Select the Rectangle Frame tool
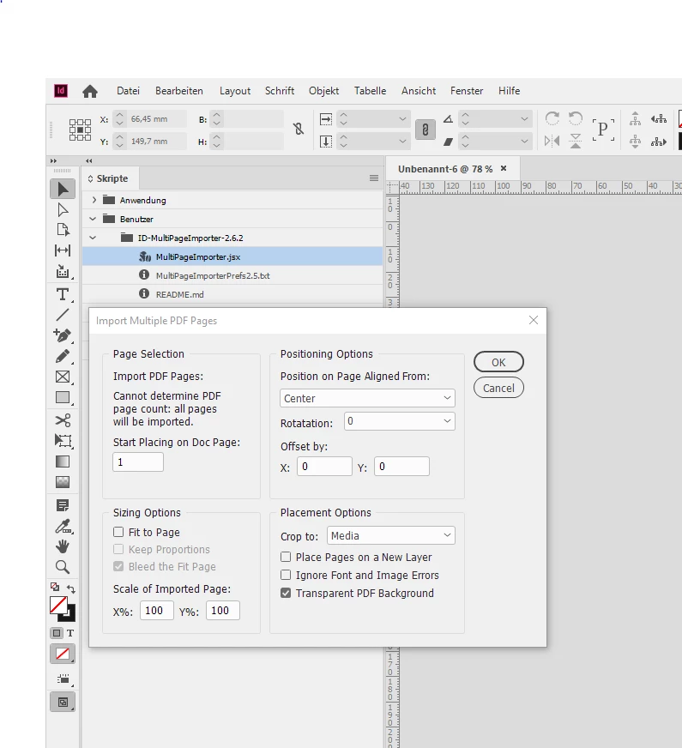682x748 pixels. (x=63, y=377)
